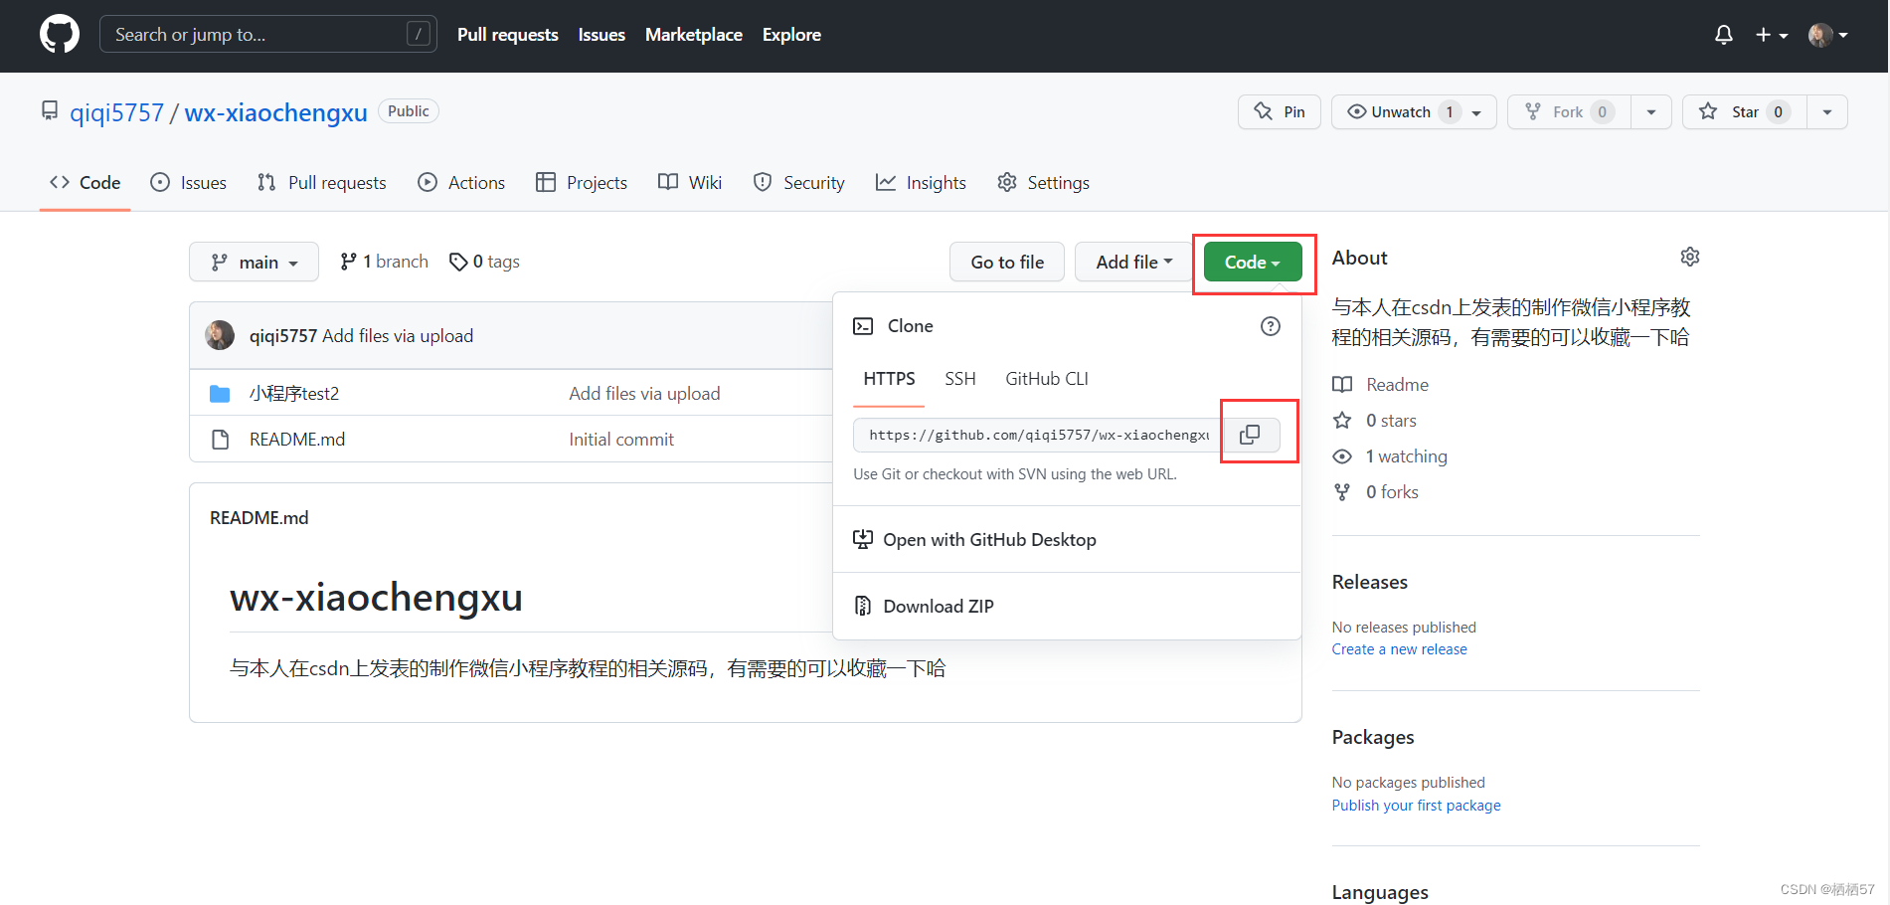This screenshot has width=1890, height=905.
Task: Create a new release link
Action: 1400,649
